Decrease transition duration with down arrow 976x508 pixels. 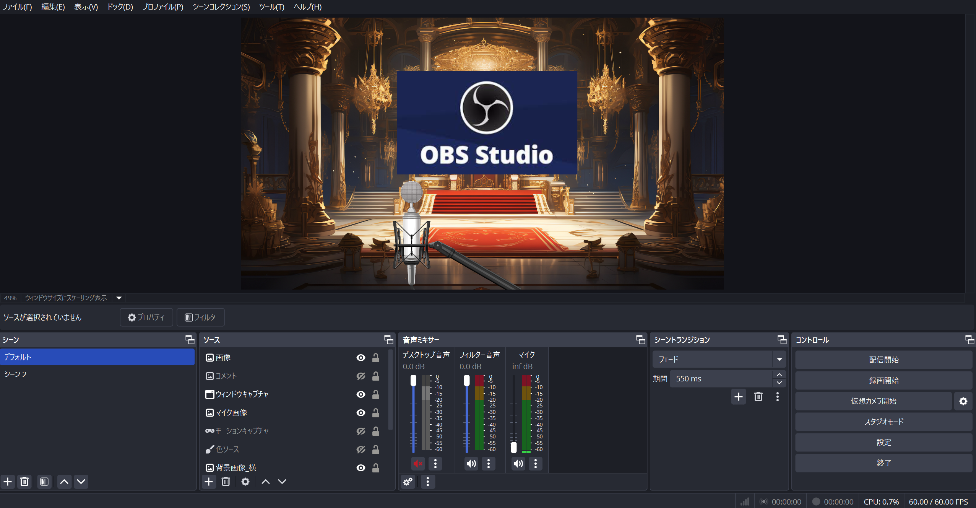click(779, 383)
